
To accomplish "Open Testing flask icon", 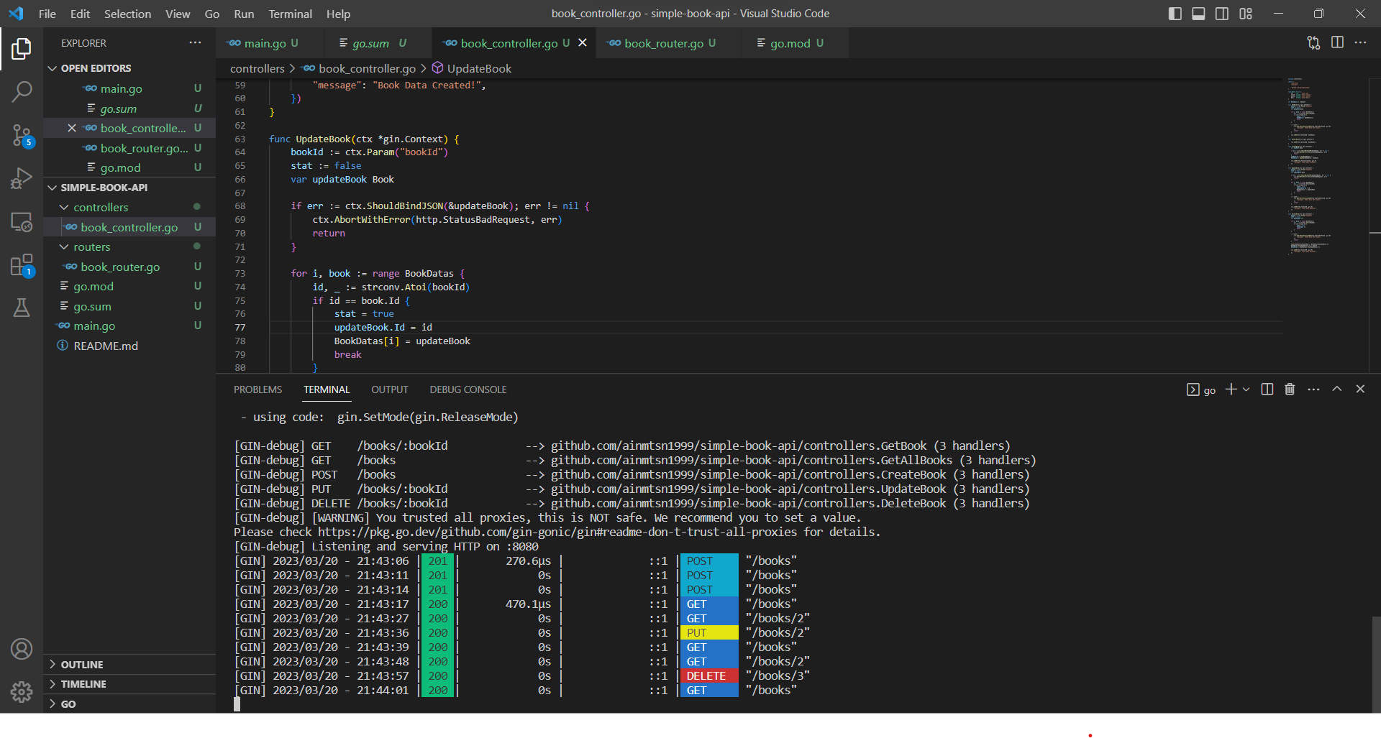I will click(22, 308).
